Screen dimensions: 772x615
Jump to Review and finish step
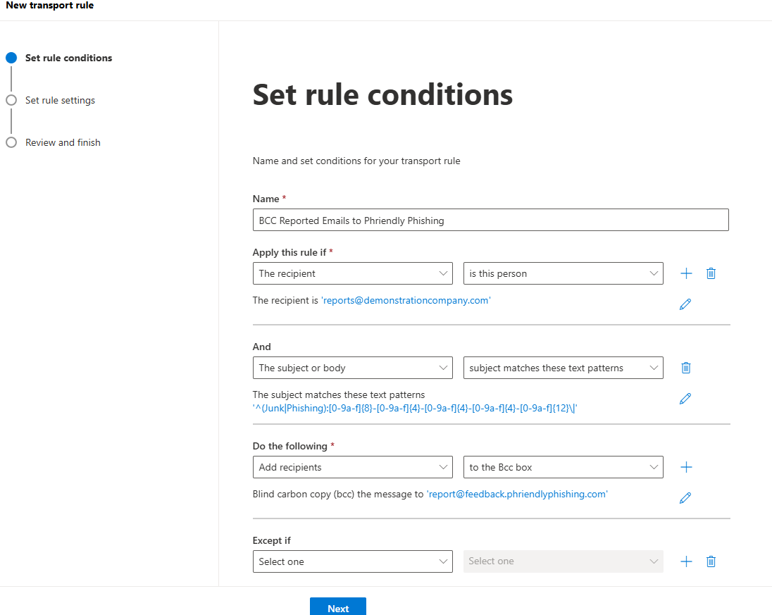(x=63, y=142)
